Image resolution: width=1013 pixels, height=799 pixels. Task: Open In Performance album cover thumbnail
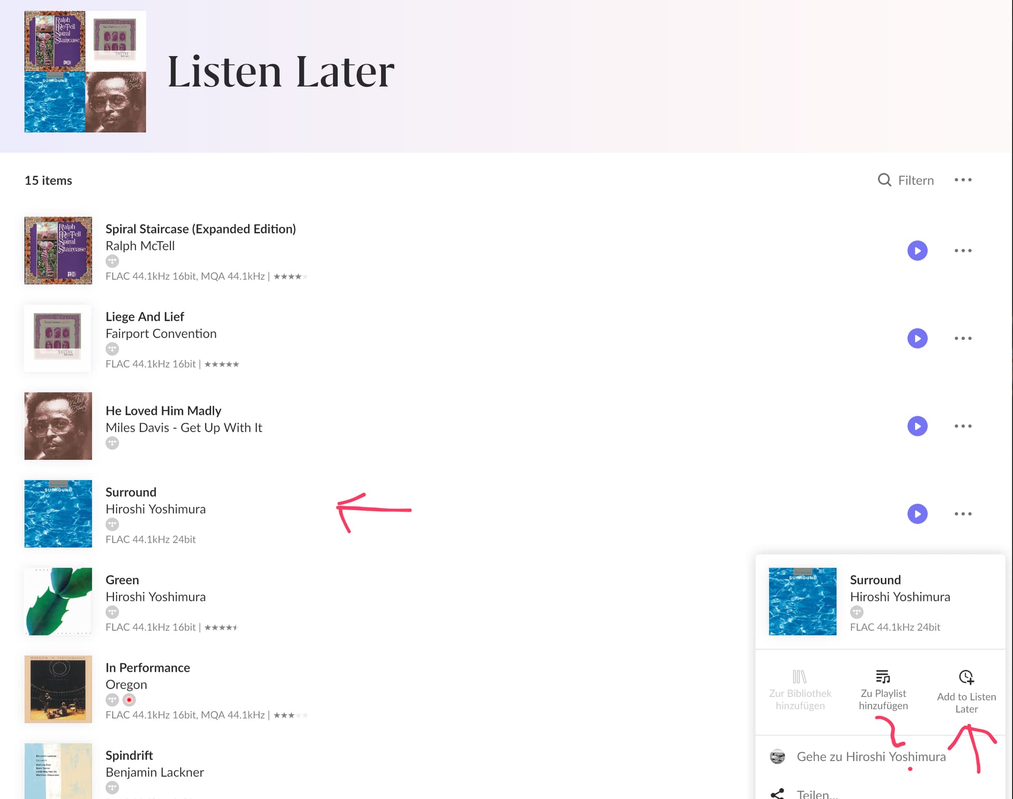click(x=58, y=689)
